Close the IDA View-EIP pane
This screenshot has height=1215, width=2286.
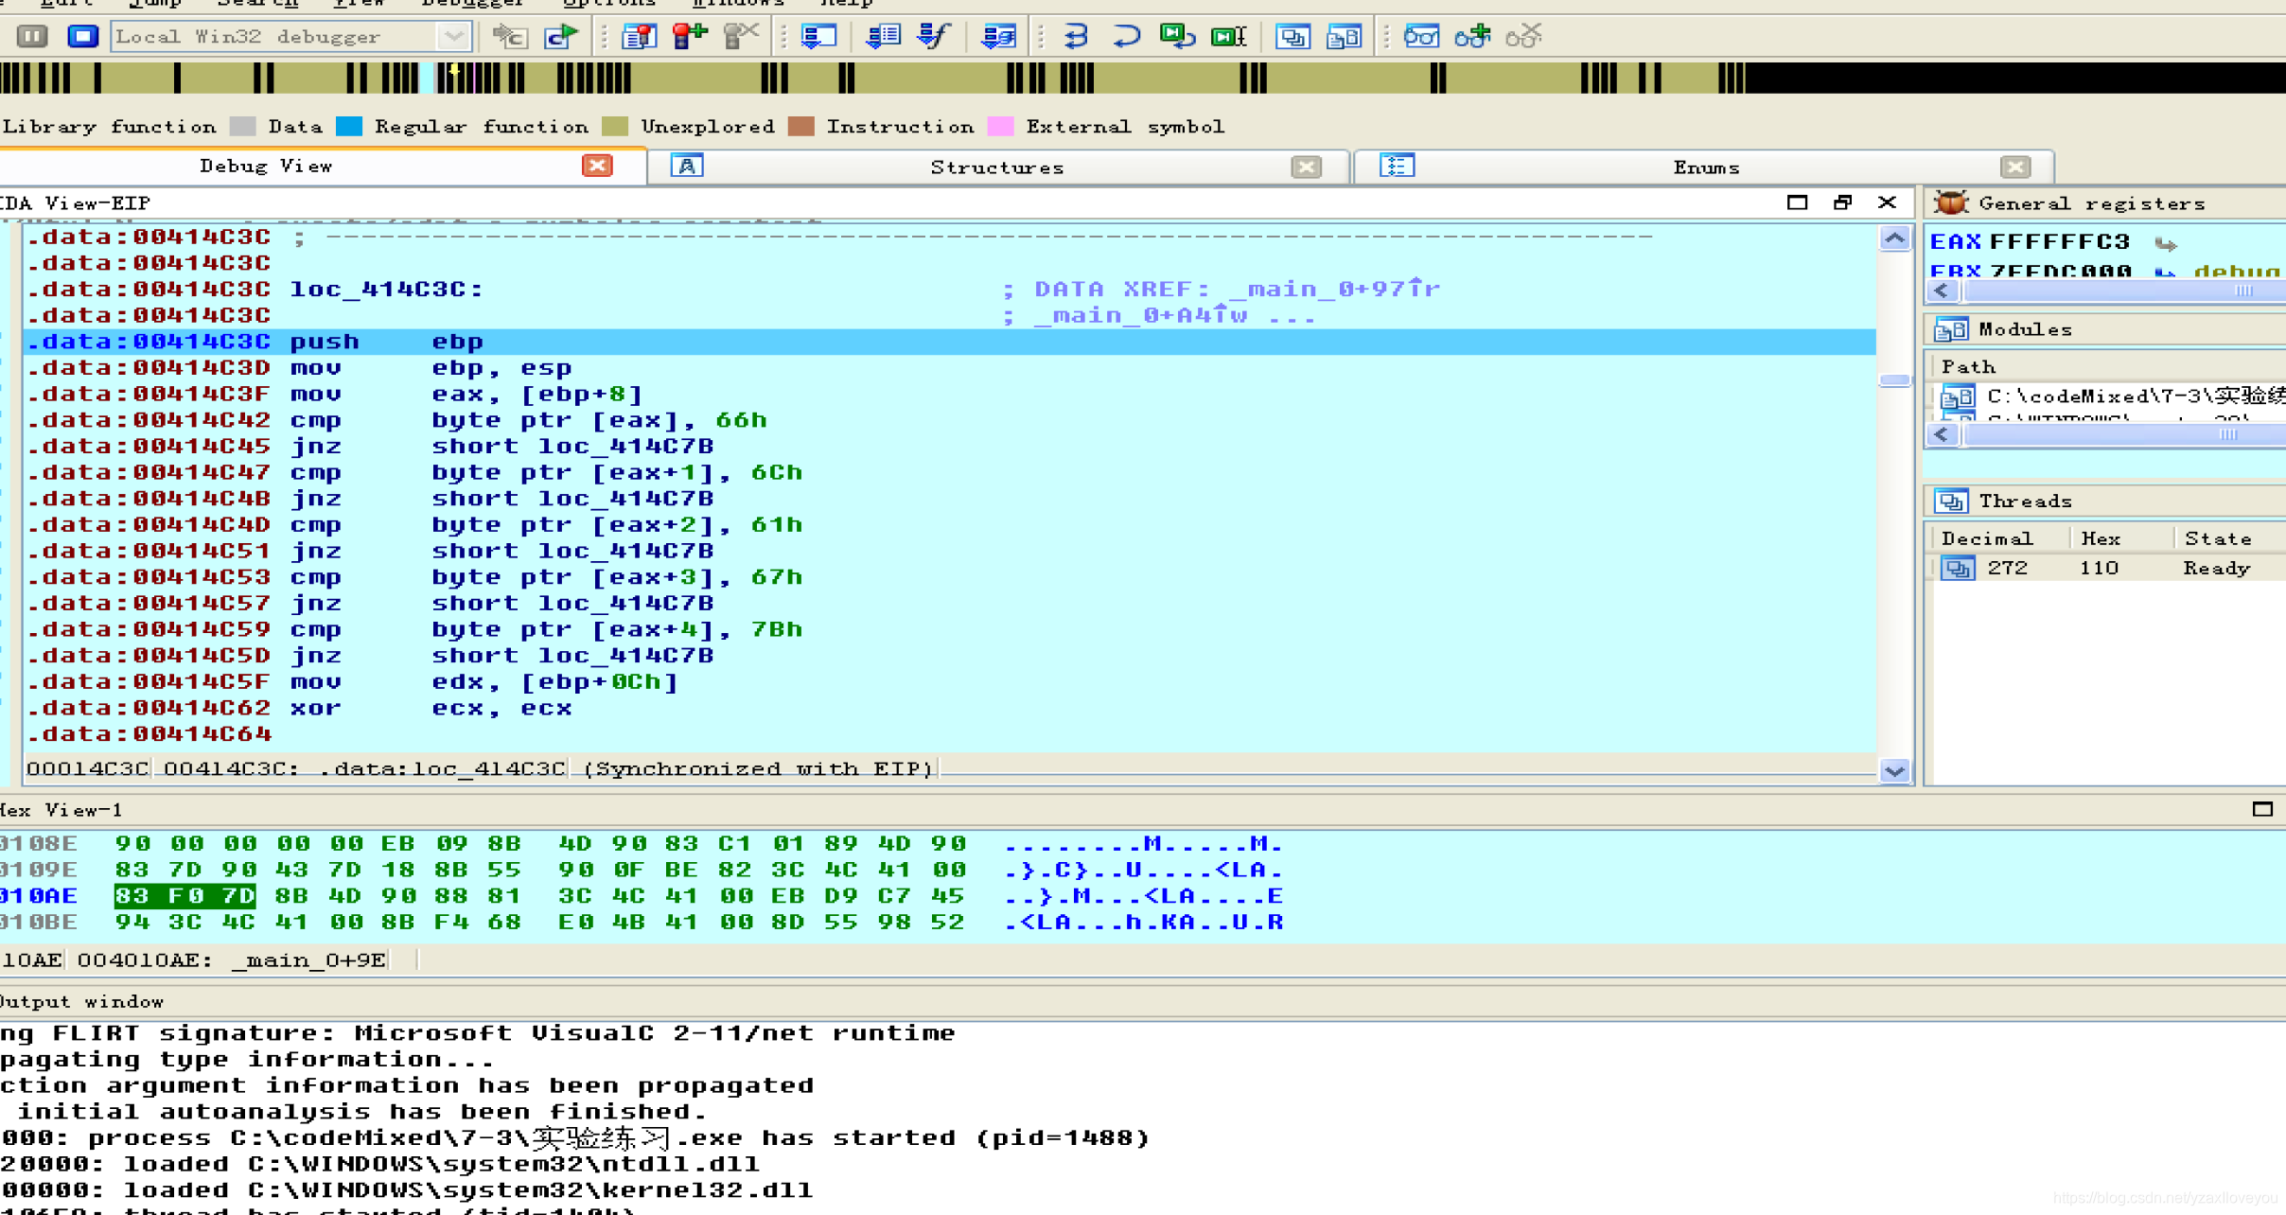(1887, 202)
